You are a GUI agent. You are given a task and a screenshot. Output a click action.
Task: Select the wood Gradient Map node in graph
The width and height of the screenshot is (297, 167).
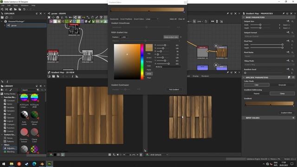point(222,51)
